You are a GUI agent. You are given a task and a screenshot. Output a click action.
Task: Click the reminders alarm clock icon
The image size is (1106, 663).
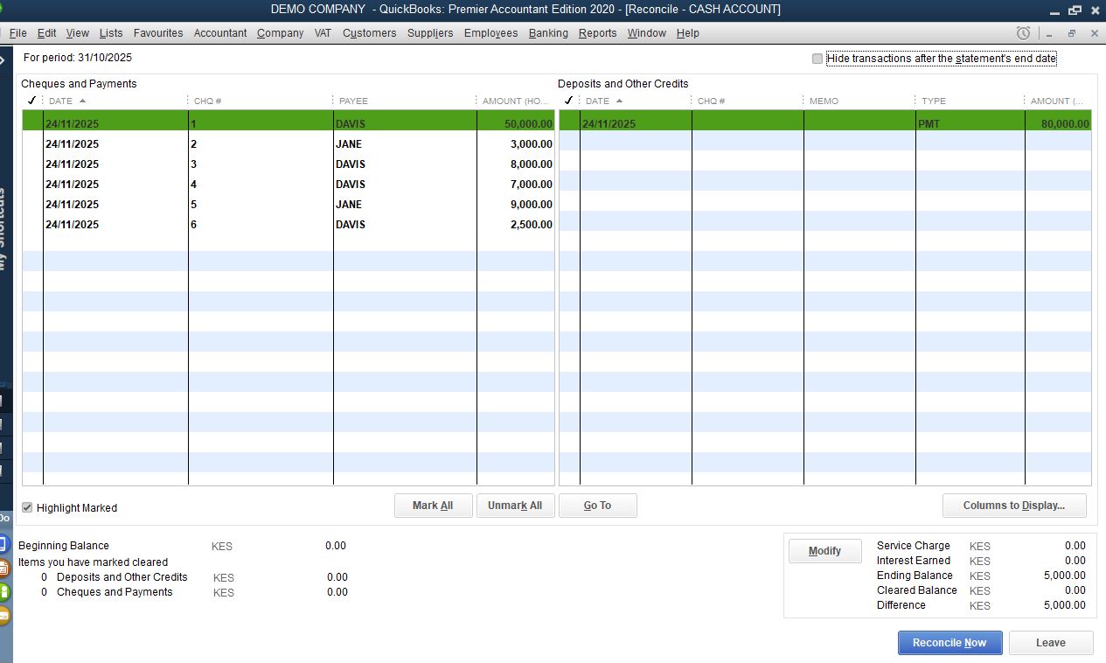1023,33
